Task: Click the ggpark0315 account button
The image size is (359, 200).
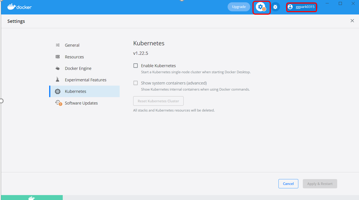Action: (x=302, y=7)
